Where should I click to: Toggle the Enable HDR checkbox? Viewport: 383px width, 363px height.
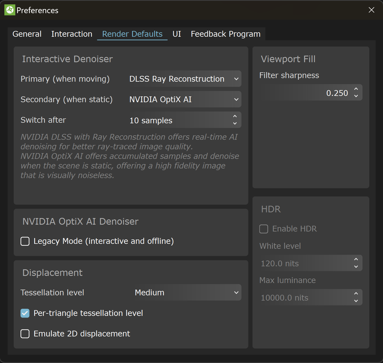[264, 229]
